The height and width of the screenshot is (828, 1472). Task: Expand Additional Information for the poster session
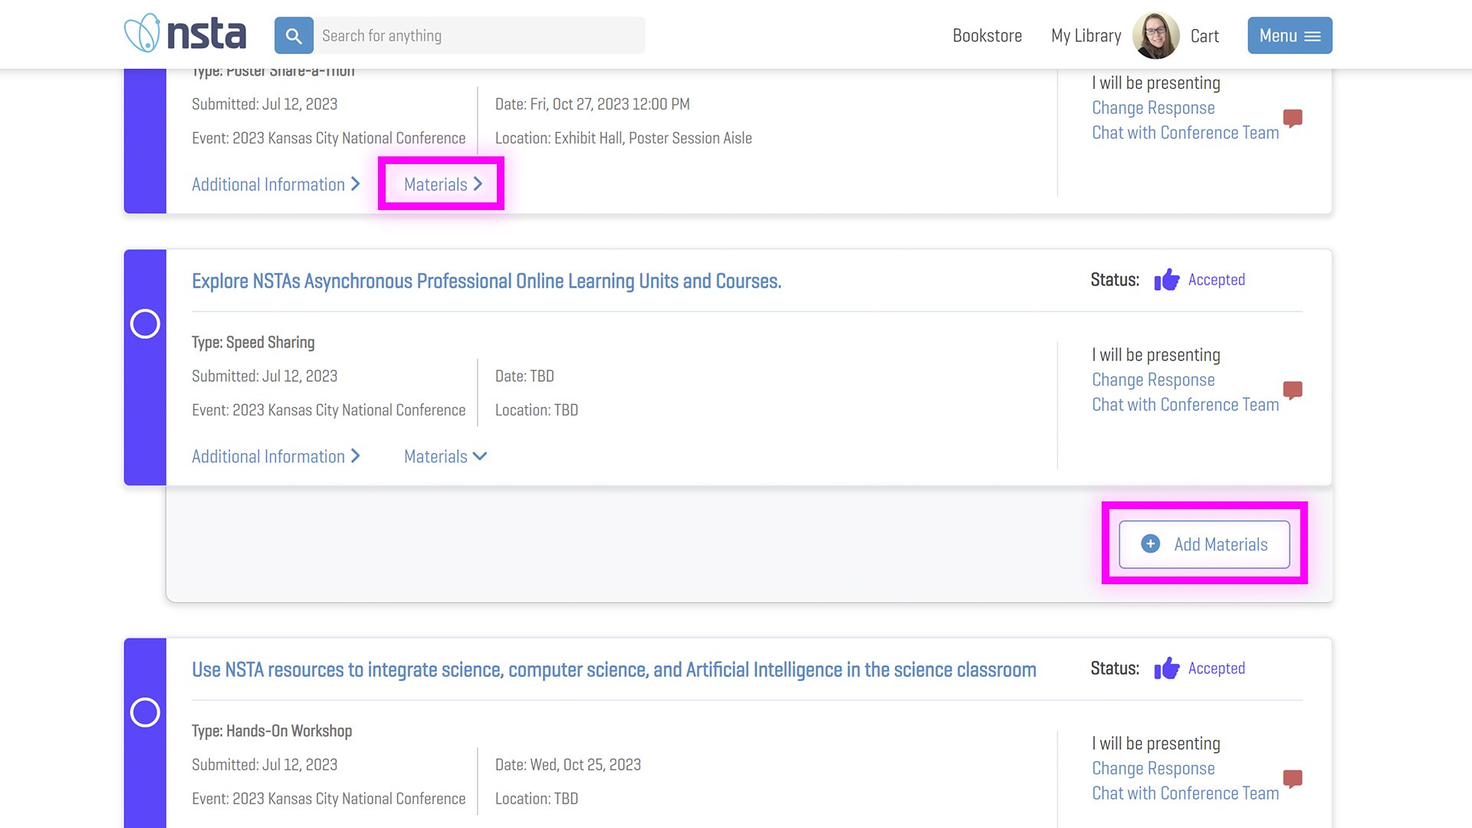(276, 184)
